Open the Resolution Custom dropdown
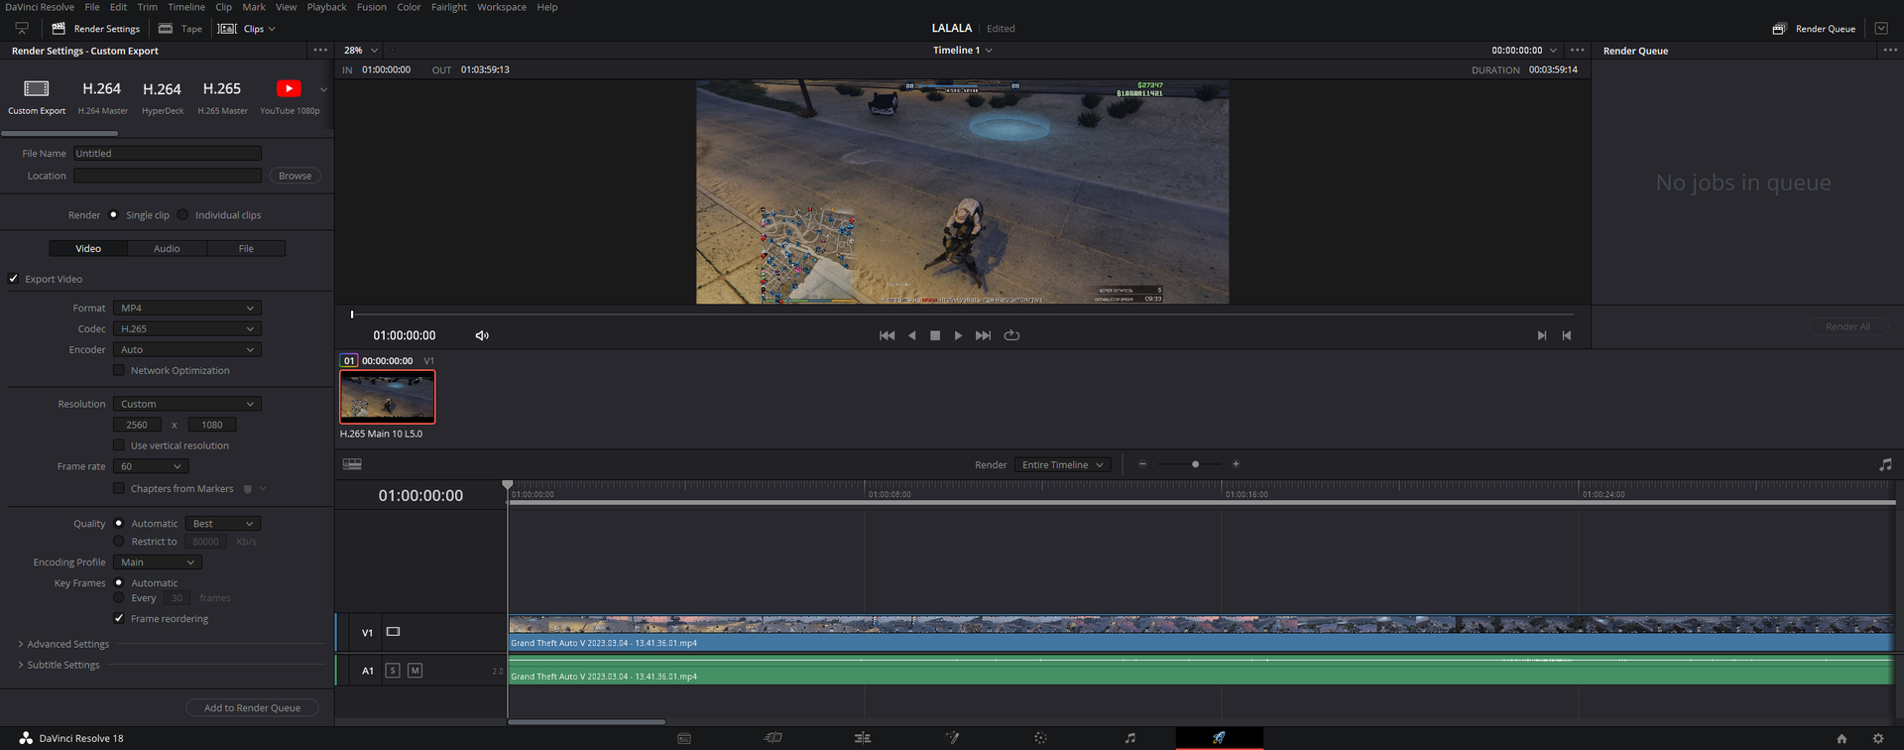 click(x=186, y=404)
